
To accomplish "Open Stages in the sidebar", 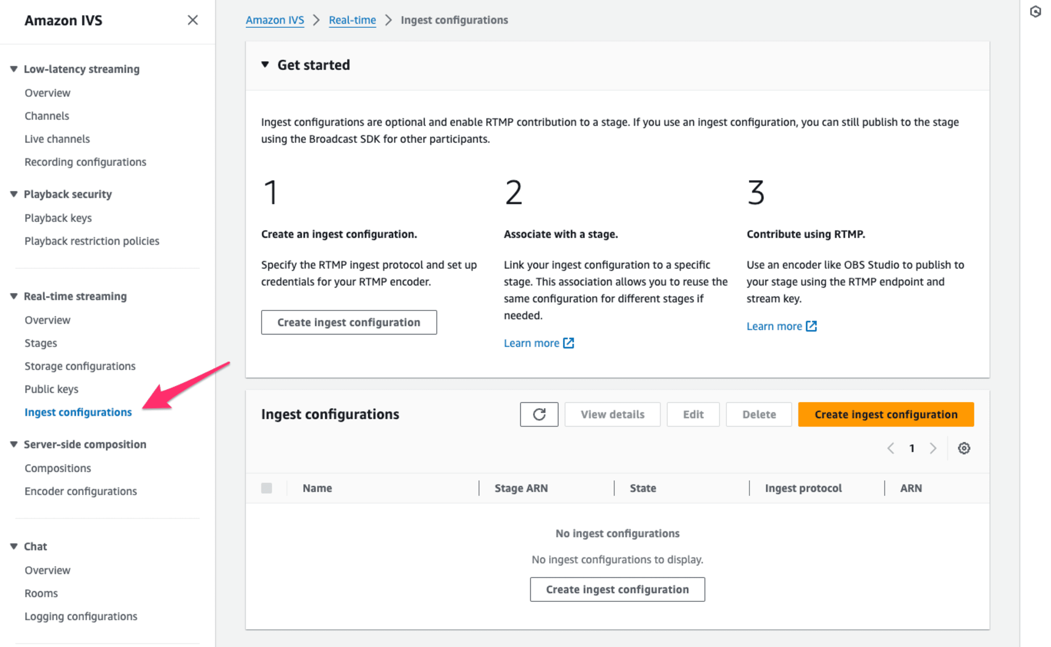I will pyautogui.click(x=40, y=343).
